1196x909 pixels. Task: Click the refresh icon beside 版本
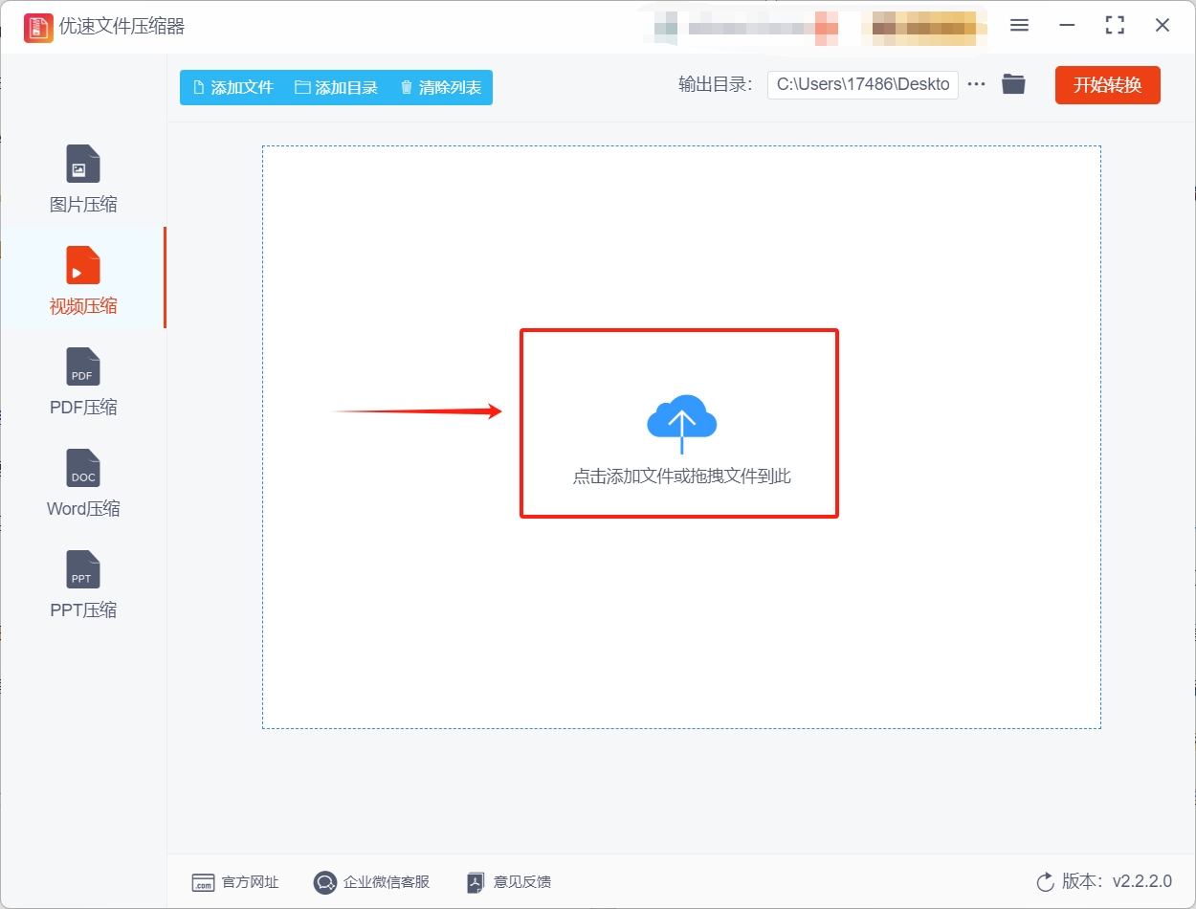(x=1046, y=881)
